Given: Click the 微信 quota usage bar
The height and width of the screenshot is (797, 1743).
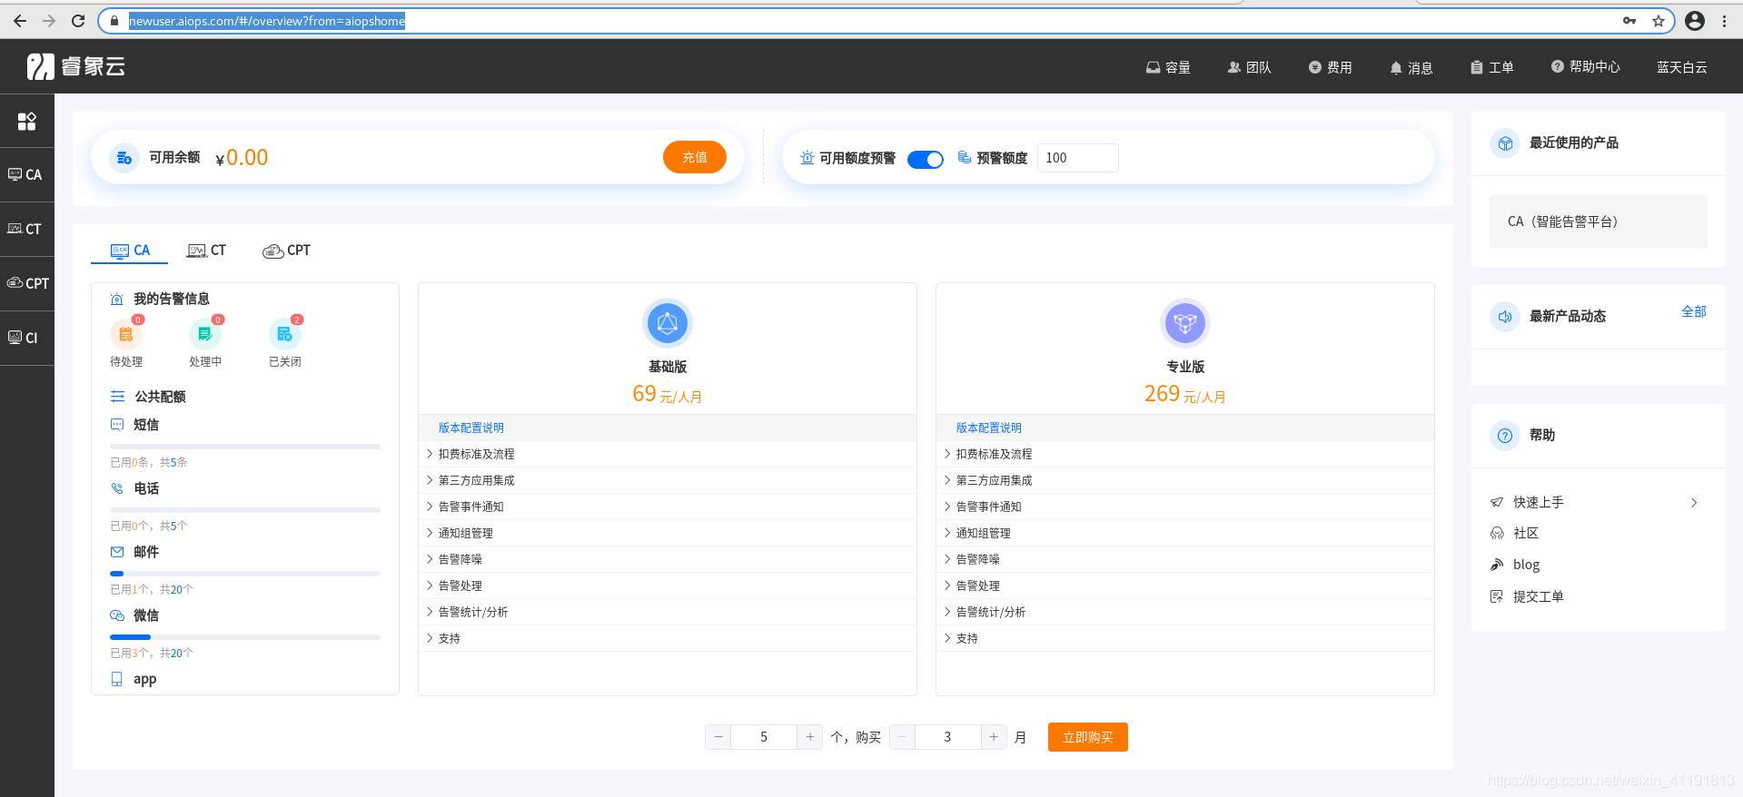Looking at the screenshot, I should pos(245,637).
